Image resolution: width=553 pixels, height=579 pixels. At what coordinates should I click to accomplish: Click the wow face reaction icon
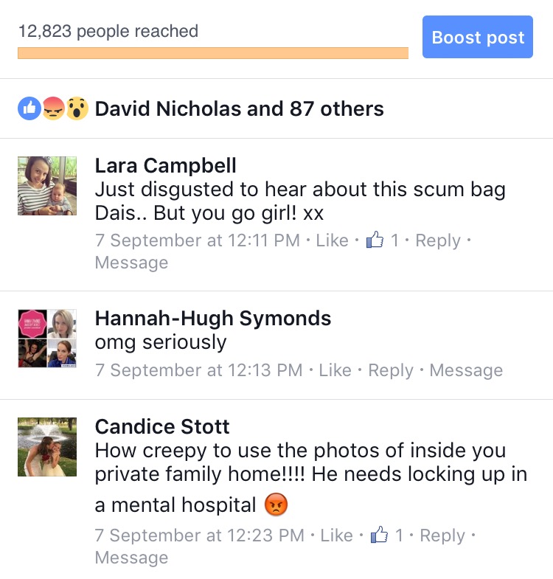[77, 108]
